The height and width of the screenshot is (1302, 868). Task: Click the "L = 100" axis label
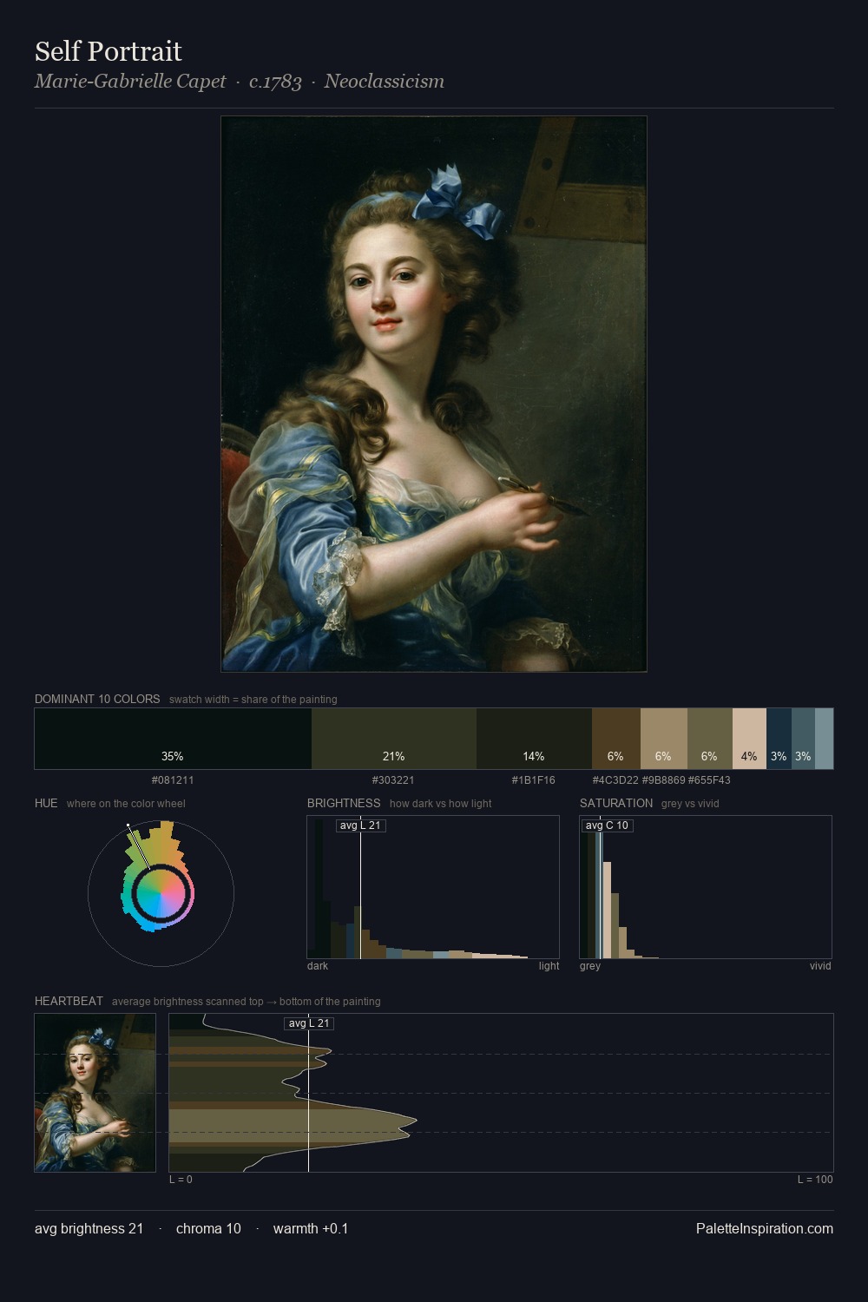point(815,1180)
